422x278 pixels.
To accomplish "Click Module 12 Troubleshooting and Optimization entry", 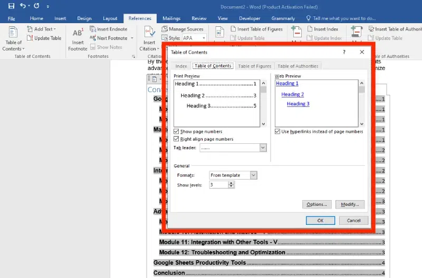I will point(272,253).
